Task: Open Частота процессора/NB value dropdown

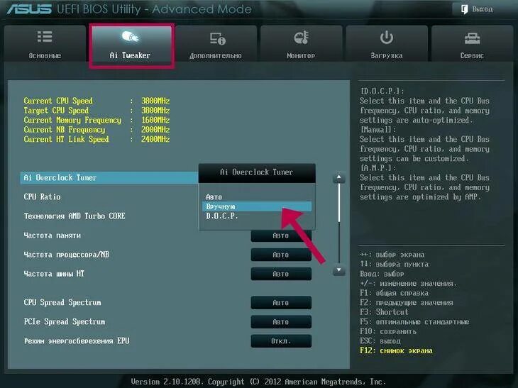Action: point(281,255)
